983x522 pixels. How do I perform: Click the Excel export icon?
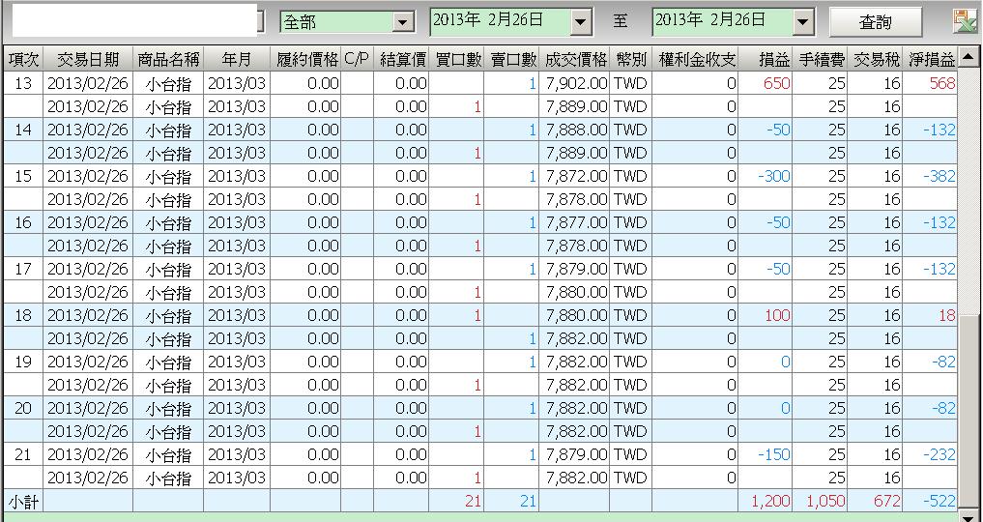pos(965,20)
